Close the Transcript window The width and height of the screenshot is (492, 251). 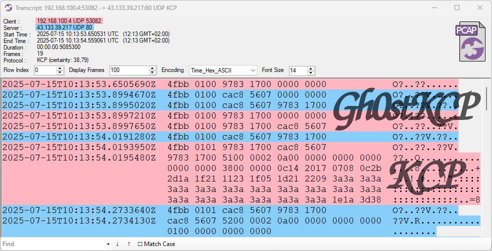(480, 7)
